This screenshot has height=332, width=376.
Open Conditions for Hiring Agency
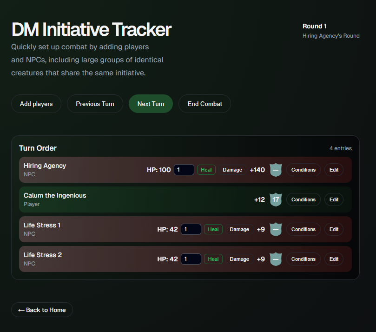(x=303, y=170)
